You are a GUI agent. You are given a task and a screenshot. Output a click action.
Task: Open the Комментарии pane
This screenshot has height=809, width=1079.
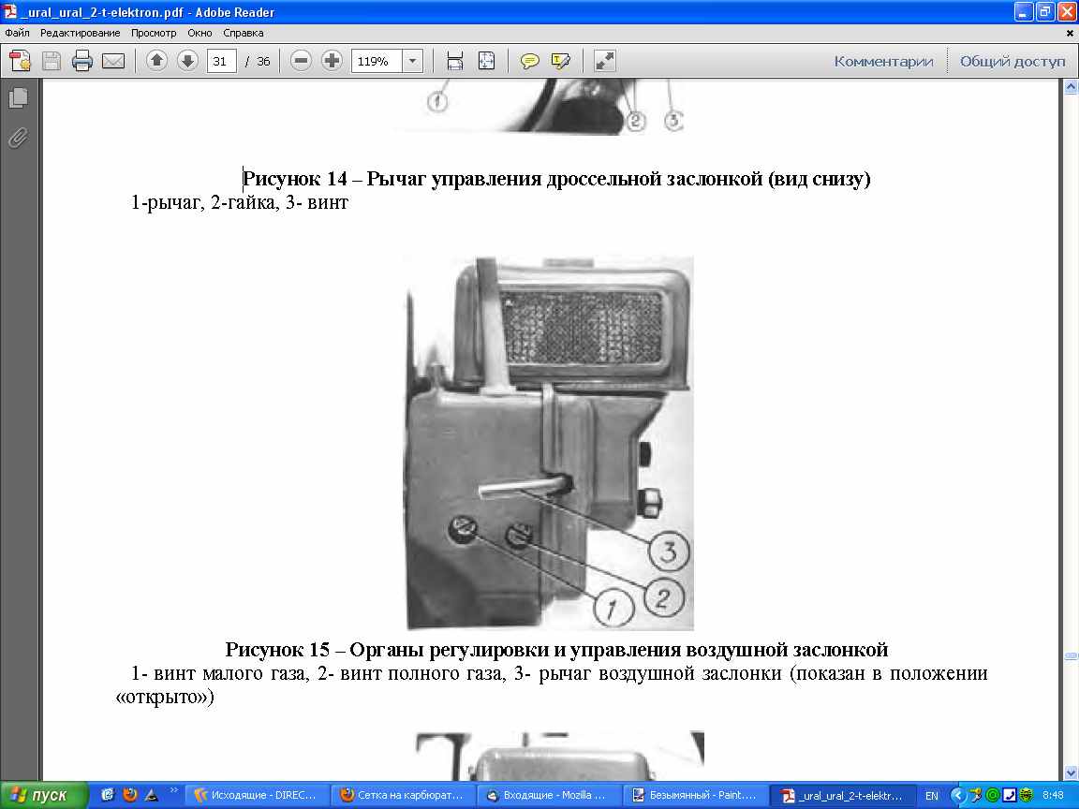pos(883,62)
